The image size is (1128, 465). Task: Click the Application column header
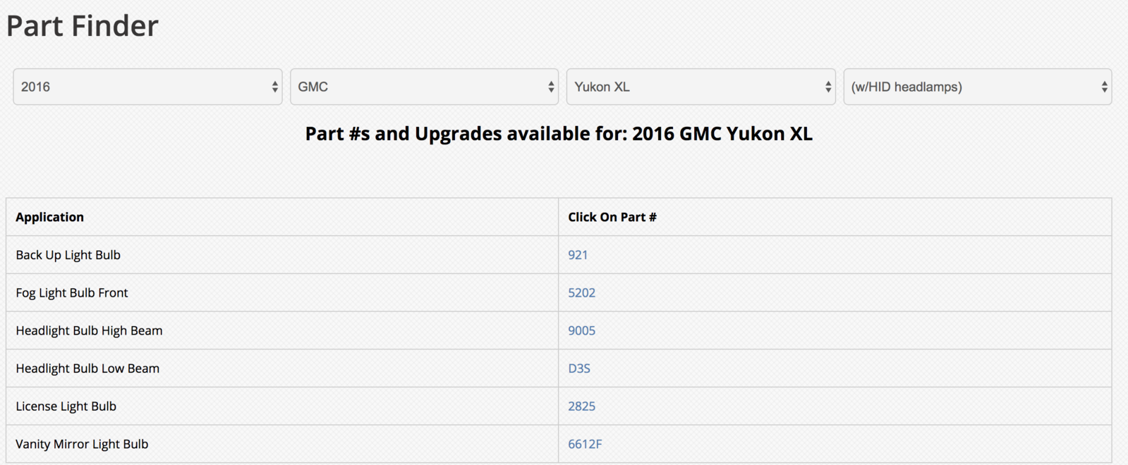[49, 217]
